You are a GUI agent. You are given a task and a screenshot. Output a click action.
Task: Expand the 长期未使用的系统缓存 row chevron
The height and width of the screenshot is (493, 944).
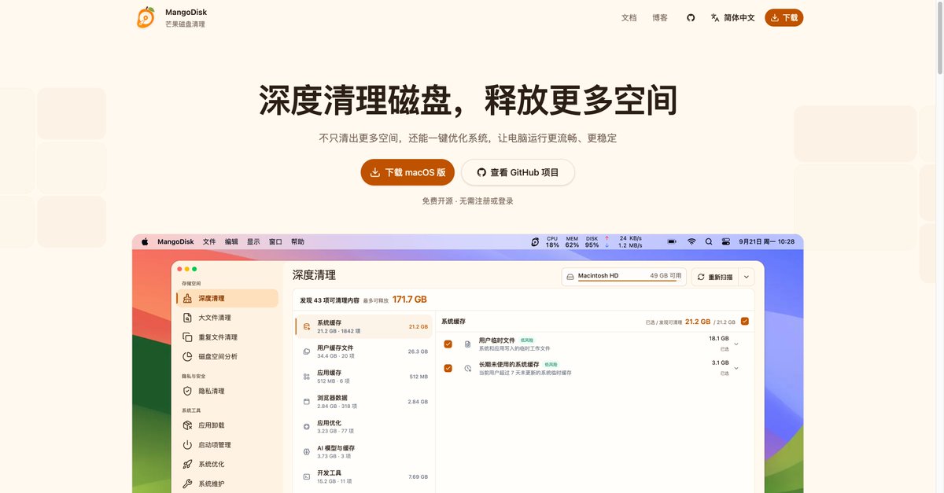[736, 368]
